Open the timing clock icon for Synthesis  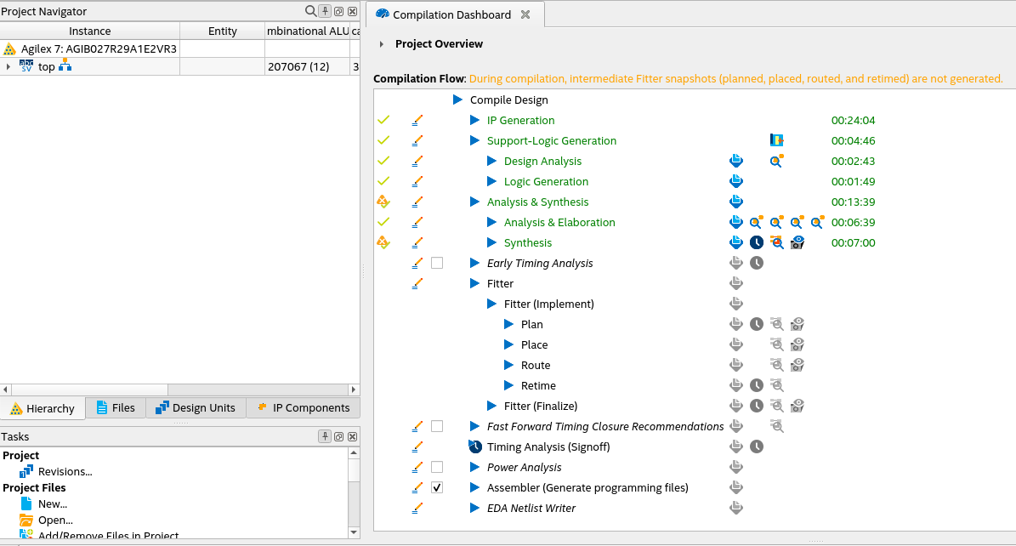[757, 243]
